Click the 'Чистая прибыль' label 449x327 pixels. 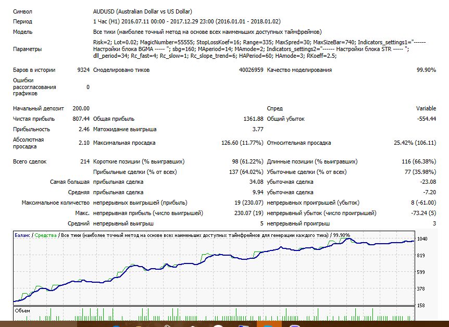(x=34, y=119)
